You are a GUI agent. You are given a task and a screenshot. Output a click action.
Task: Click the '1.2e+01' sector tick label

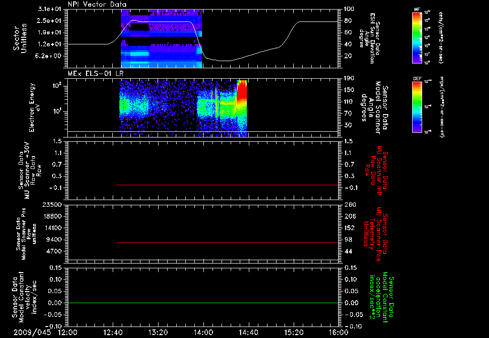click(x=50, y=44)
